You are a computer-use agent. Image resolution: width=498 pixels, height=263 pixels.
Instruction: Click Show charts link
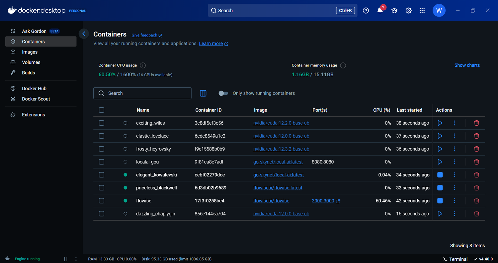pos(467,65)
